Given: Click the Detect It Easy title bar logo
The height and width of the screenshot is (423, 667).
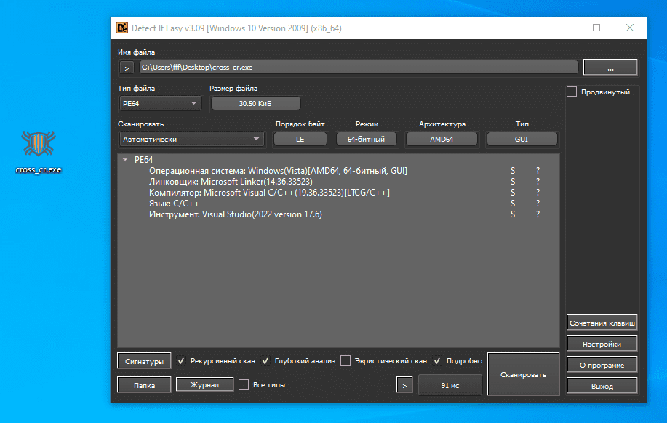Looking at the screenshot, I should pos(122,28).
